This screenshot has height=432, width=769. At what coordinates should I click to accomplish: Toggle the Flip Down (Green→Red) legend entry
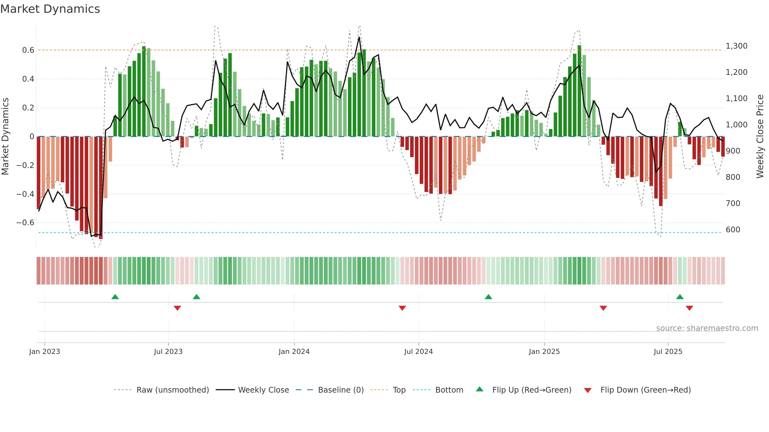click(637, 390)
